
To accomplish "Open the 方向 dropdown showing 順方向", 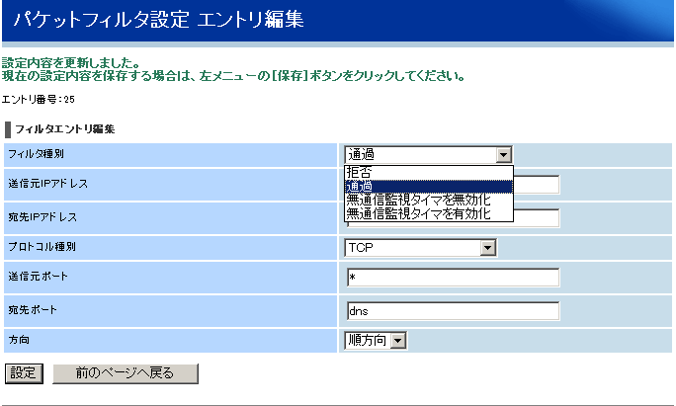I will click(377, 340).
